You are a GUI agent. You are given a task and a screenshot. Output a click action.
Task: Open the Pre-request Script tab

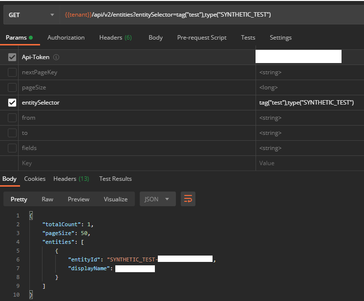coord(202,38)
